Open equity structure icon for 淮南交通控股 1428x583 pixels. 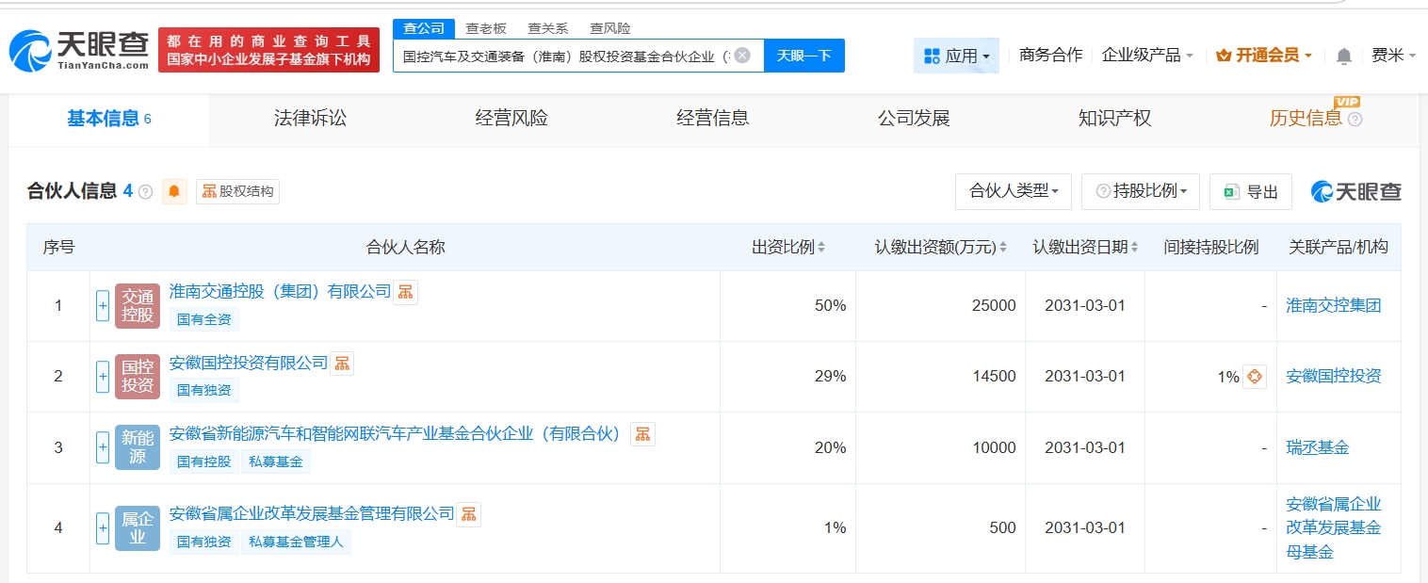point(405,292)
